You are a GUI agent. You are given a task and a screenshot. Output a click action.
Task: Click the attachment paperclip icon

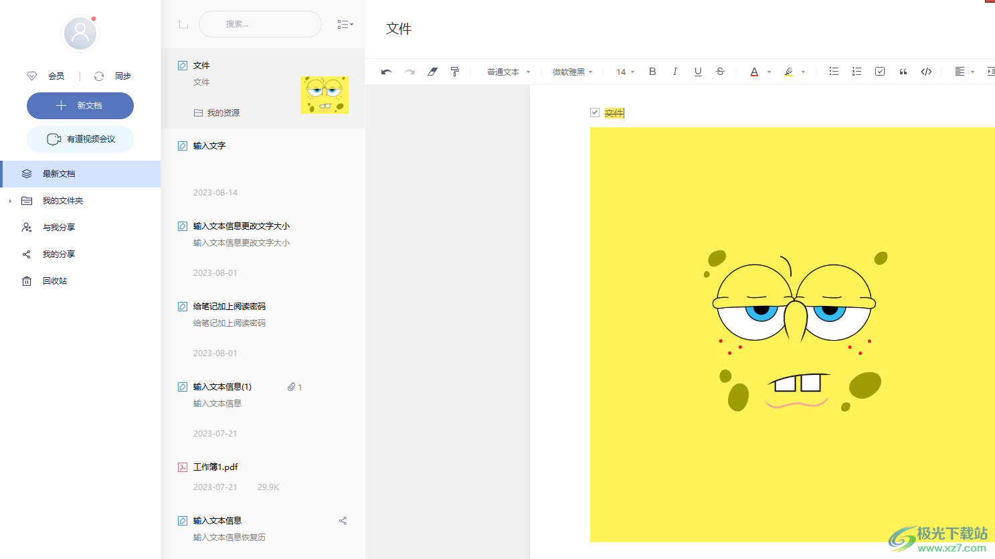291,387
